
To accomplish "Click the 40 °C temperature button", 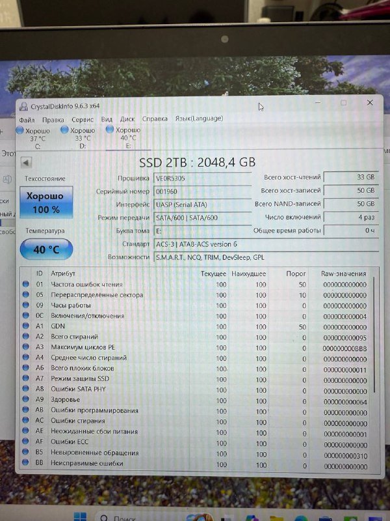I will coord(46,249).
